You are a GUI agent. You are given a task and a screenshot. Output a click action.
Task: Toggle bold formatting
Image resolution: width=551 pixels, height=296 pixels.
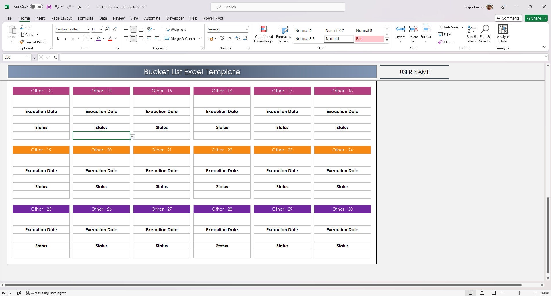58,38
